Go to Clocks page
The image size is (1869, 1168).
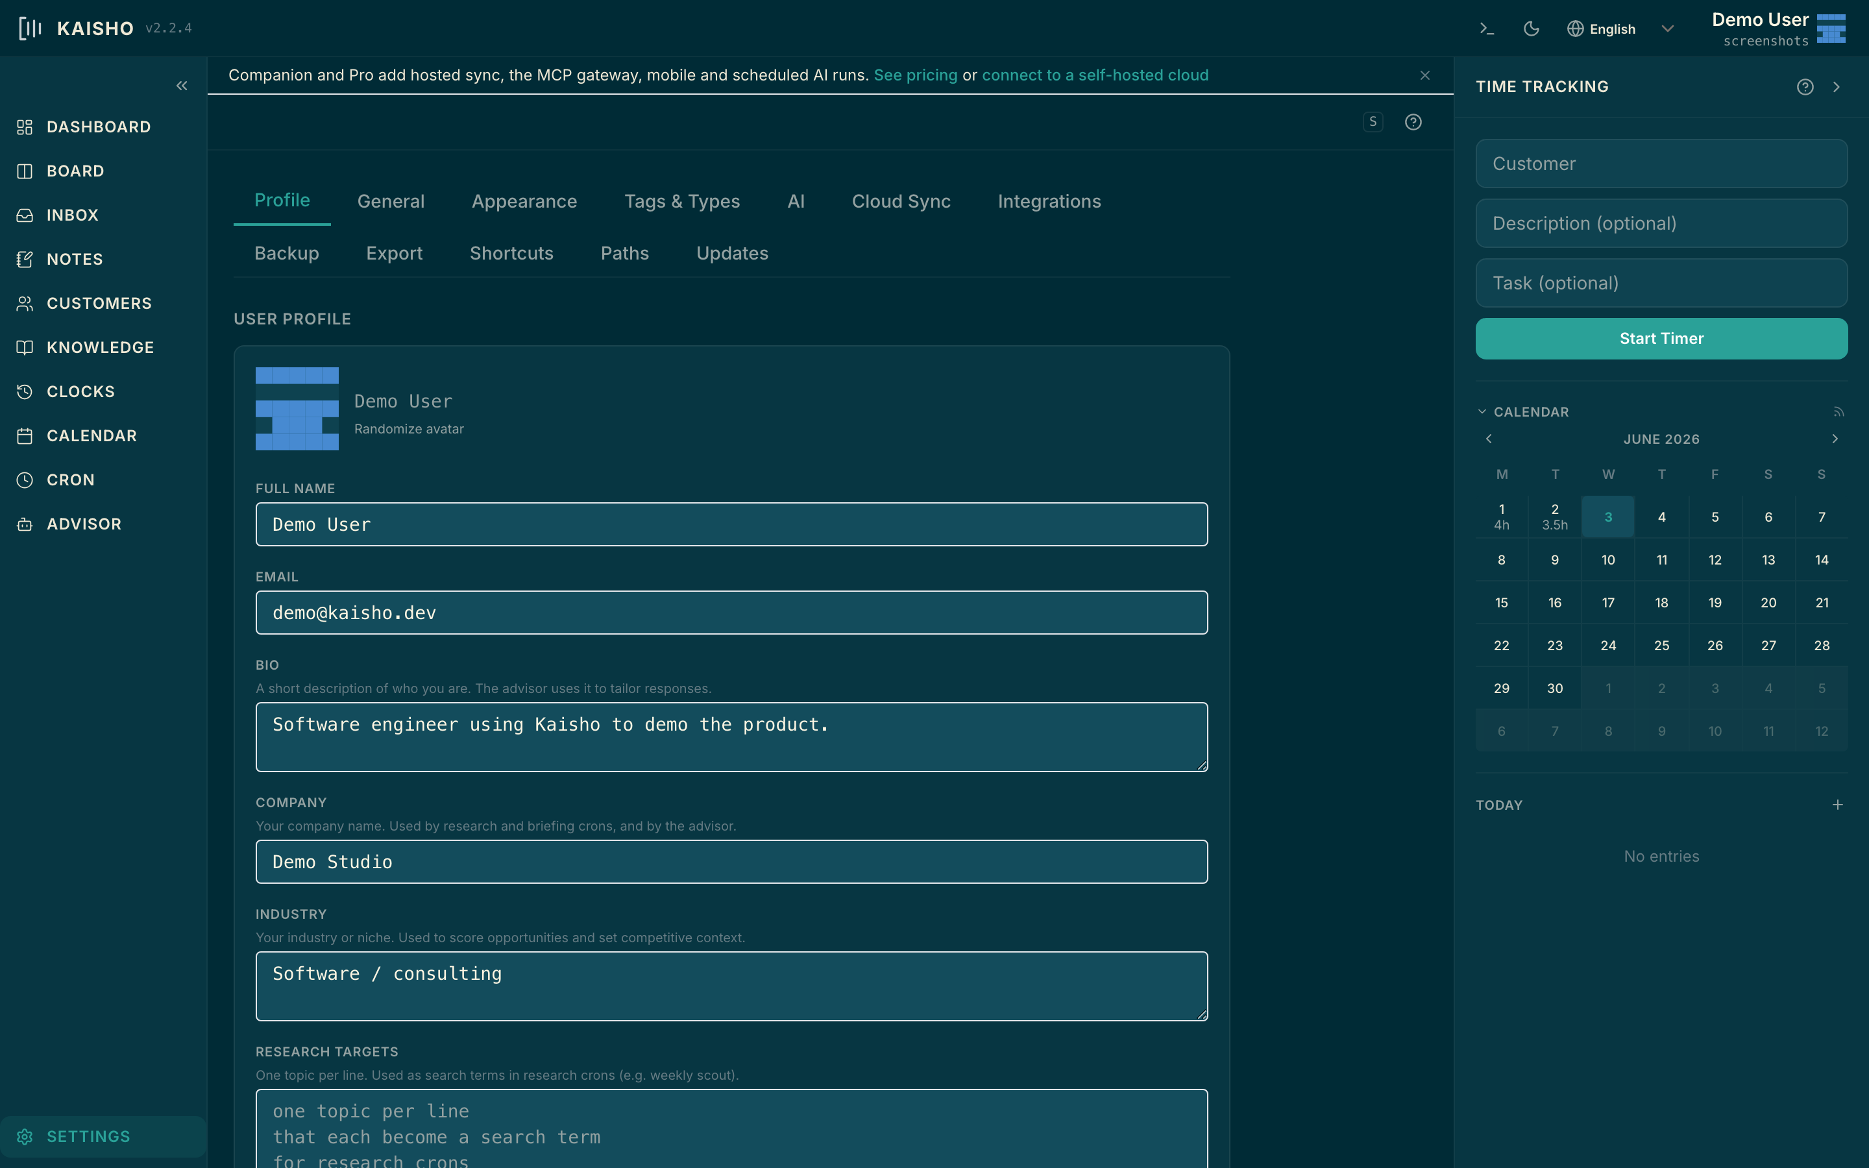coord(103,392)
